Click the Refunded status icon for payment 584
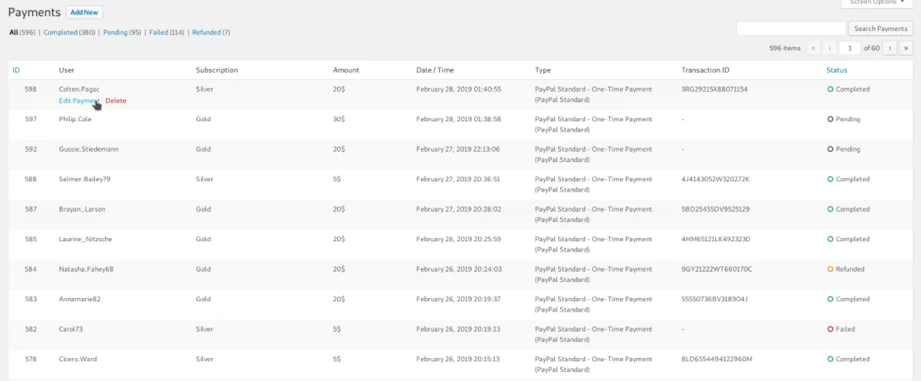 click(x=830, y=269)
